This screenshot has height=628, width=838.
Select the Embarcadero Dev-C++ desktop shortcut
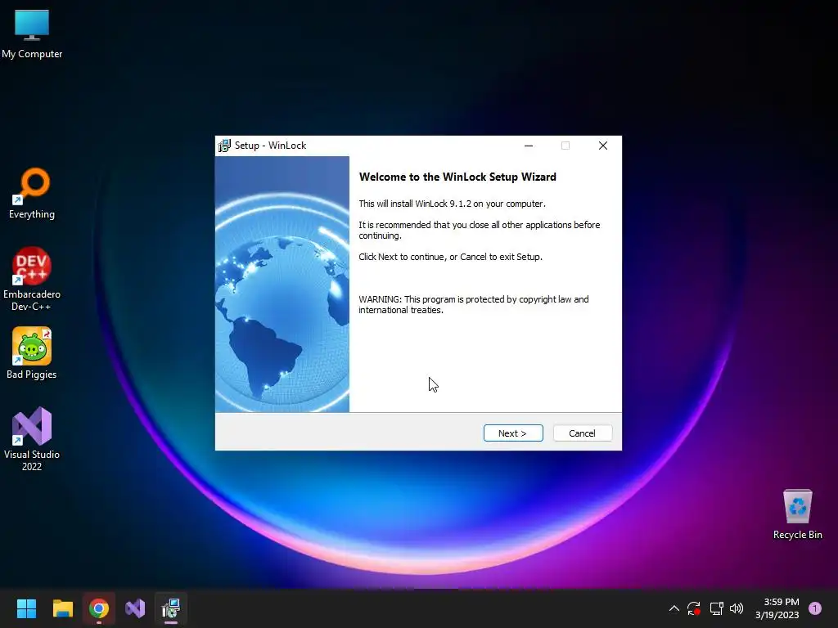32,279
